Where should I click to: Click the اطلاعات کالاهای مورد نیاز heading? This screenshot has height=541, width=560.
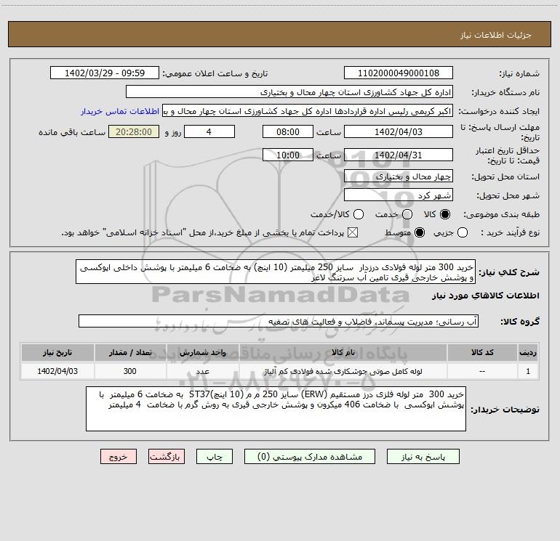tap(485, 296)
